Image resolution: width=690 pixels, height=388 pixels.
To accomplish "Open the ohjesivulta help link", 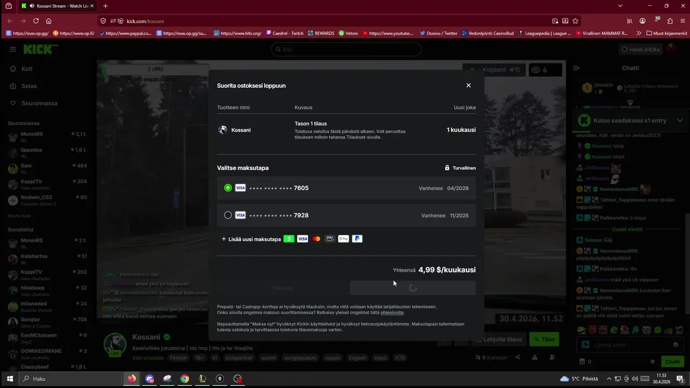I will tap(392, 313).
